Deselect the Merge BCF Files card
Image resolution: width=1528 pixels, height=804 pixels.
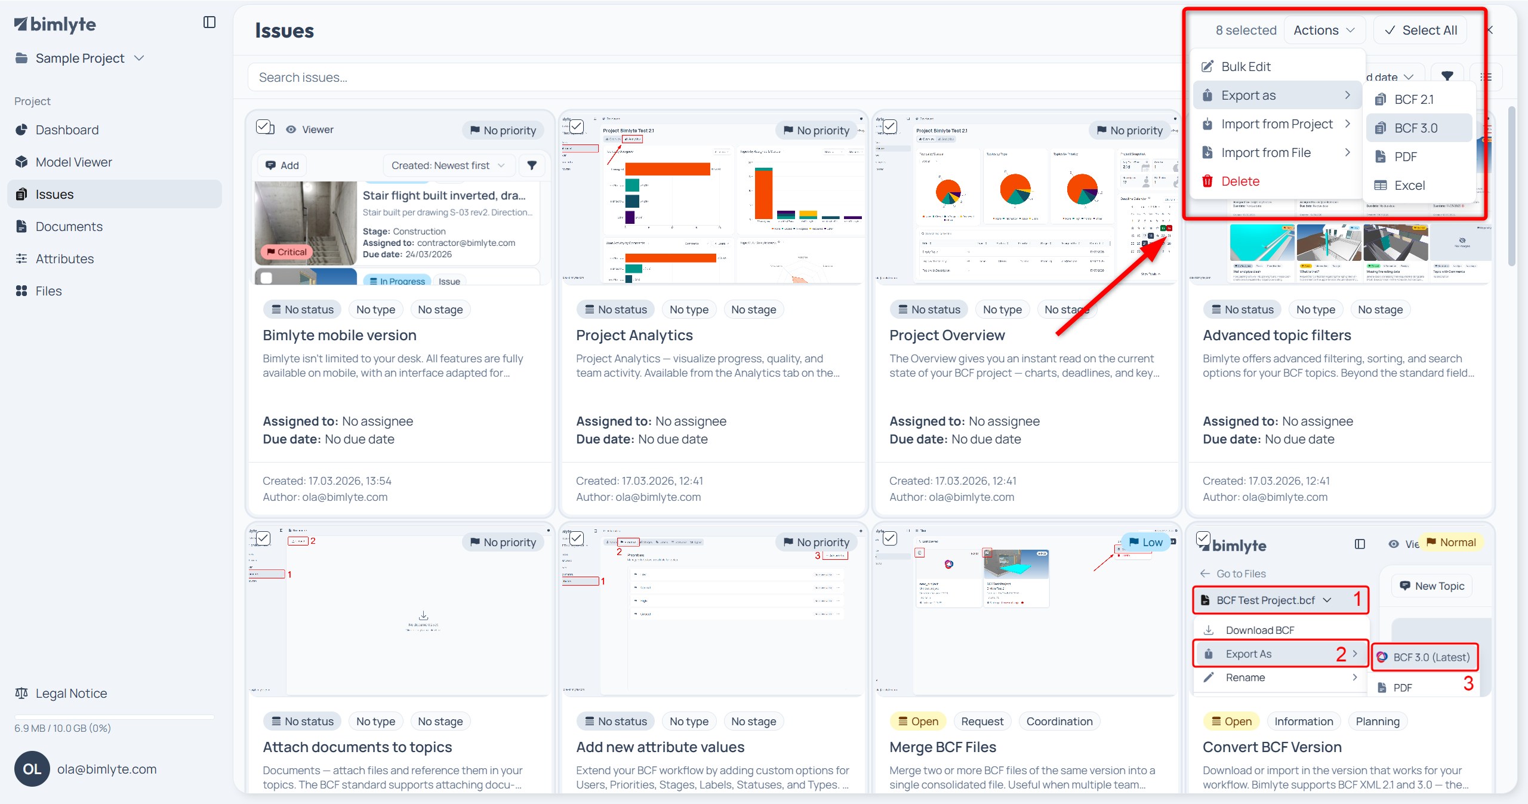[x=890, y=539]
